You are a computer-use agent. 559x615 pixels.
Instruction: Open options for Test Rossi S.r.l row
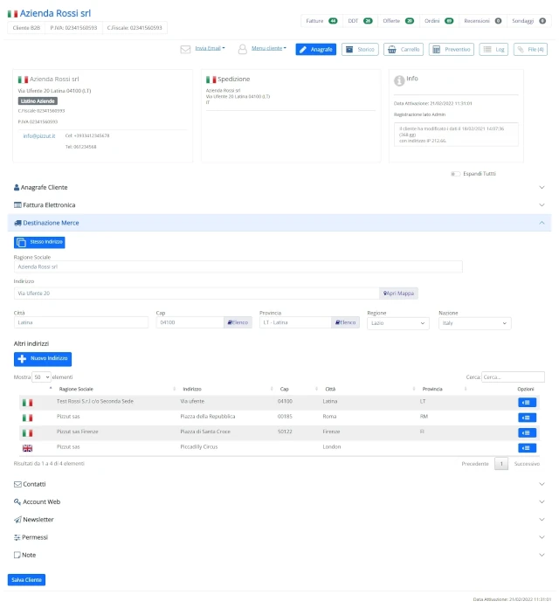pyautogui.click(x=527, y=403)
